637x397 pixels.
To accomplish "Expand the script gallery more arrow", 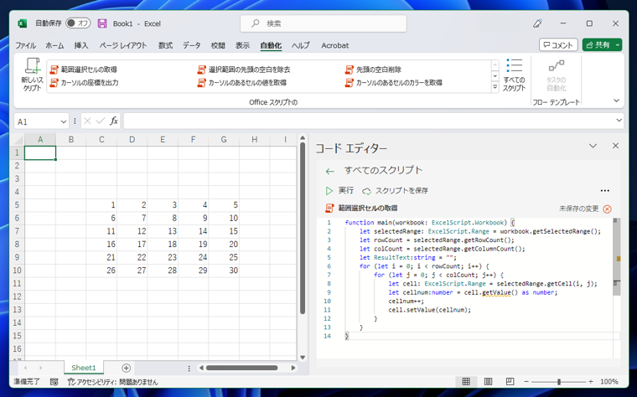I will [x=495, y=87].
